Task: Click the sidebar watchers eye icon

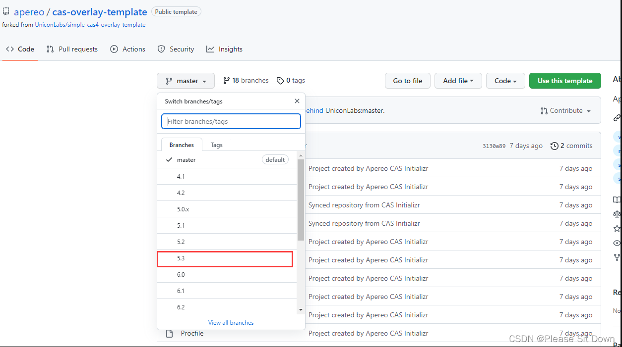Action: [617, 243]
